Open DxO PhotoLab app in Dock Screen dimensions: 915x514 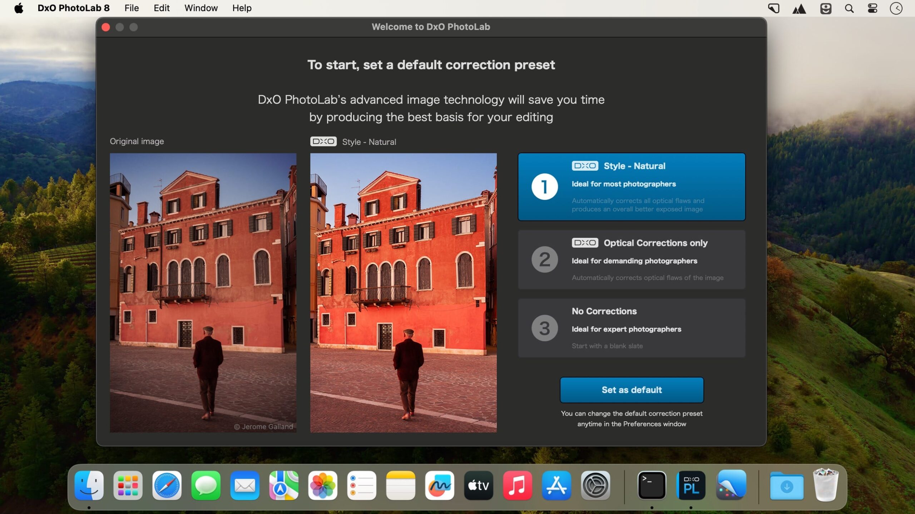(691, 485)
